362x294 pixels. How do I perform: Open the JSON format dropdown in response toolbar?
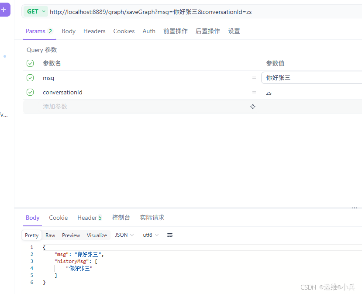(x=124, y=235)
